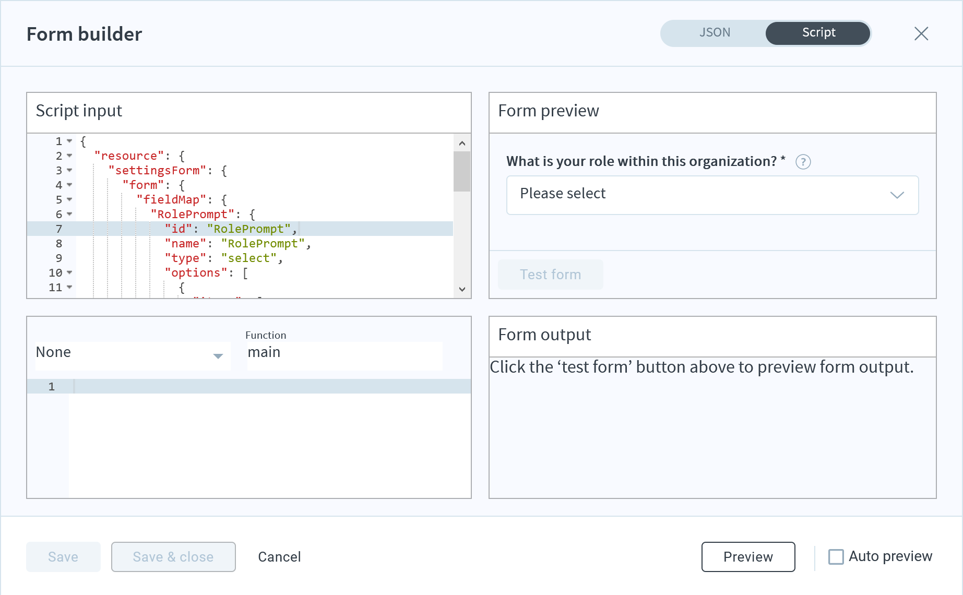Click line number 8 in the gutter
Viewport: 963px width, 595px height.
[59, 243]
